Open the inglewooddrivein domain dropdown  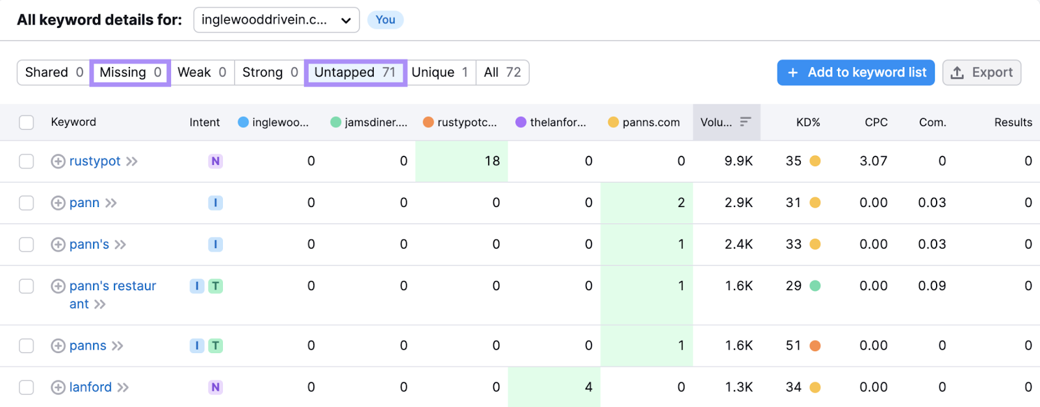coord(276,20)
